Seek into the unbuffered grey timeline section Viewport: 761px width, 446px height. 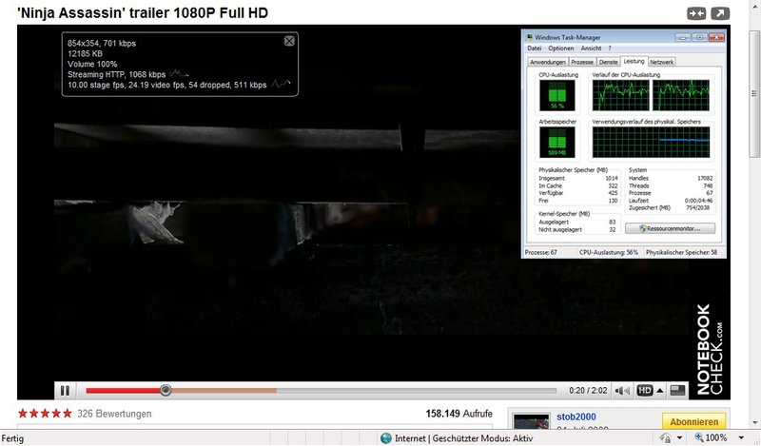(x=417, y=390)
